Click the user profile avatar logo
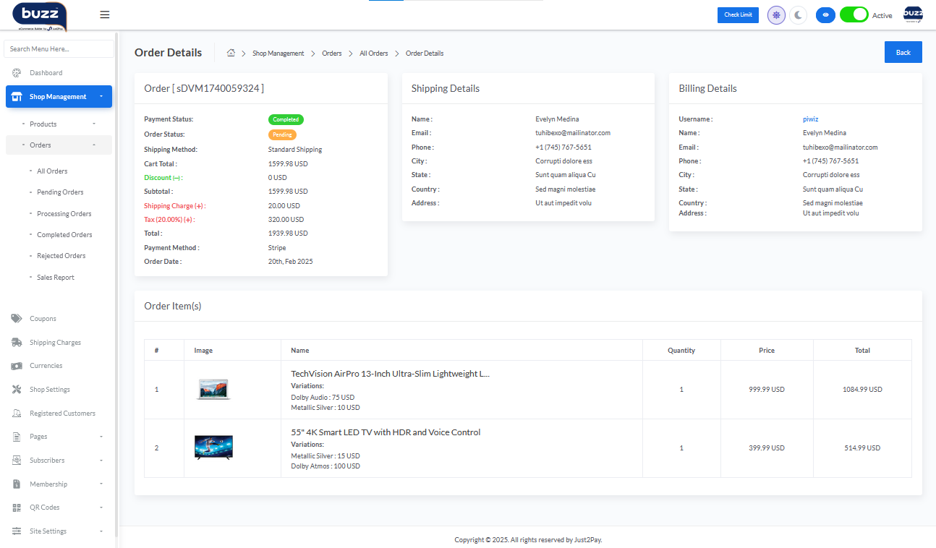Screen dimensions: 936x548 (x=913, y=15)
